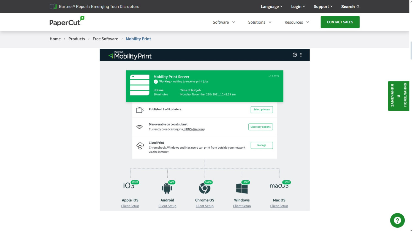
Task: Expand the Login dropdown
Action: point(298,7)
